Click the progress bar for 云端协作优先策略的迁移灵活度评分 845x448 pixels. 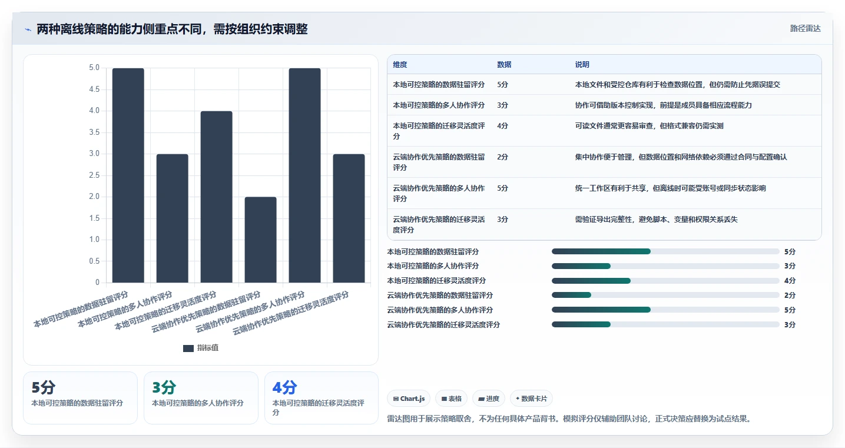coord(665,324)
